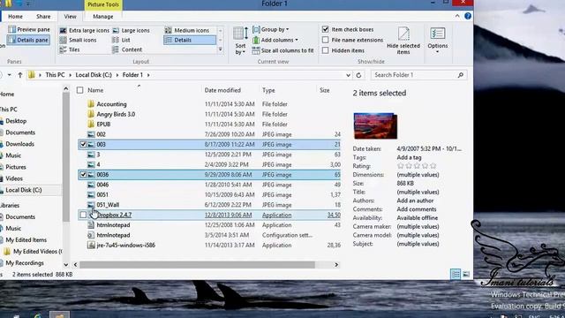
Task: Switch layout to Extra large icons
Action: point(85,30)
